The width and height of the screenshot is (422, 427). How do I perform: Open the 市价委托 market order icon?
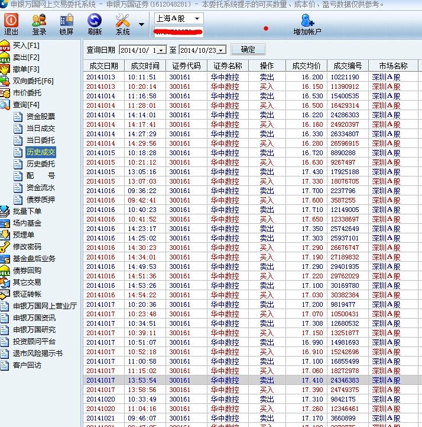[5, 93]
